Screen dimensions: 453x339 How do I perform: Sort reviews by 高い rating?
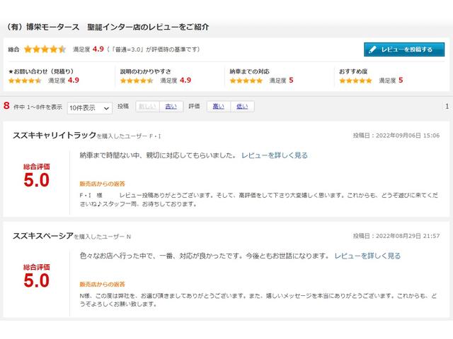click(218, 107)
